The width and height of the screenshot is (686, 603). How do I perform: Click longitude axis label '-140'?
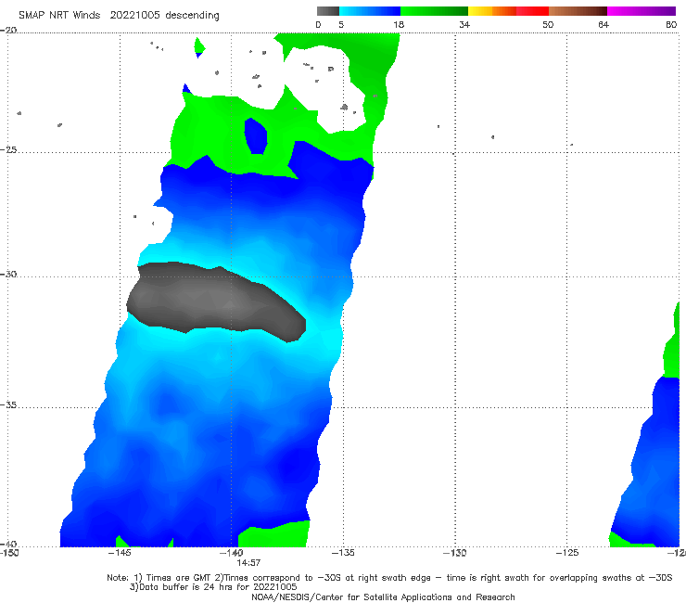pos(231,553)
